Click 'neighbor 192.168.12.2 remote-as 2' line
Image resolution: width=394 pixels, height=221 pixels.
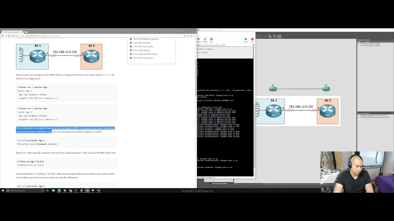[x=38, y=98]
